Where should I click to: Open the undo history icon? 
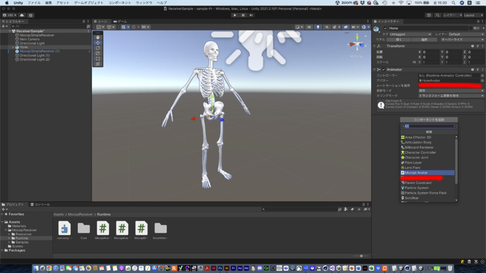429,15
